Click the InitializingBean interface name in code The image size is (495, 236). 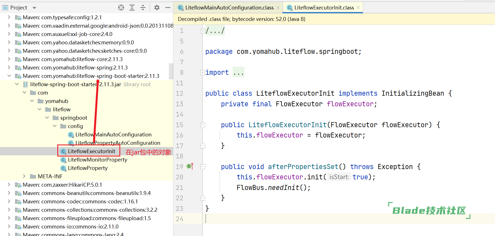point(413,93)
